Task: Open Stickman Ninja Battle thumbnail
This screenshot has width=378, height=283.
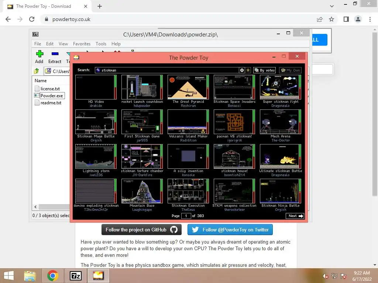Action: point(281,191)
